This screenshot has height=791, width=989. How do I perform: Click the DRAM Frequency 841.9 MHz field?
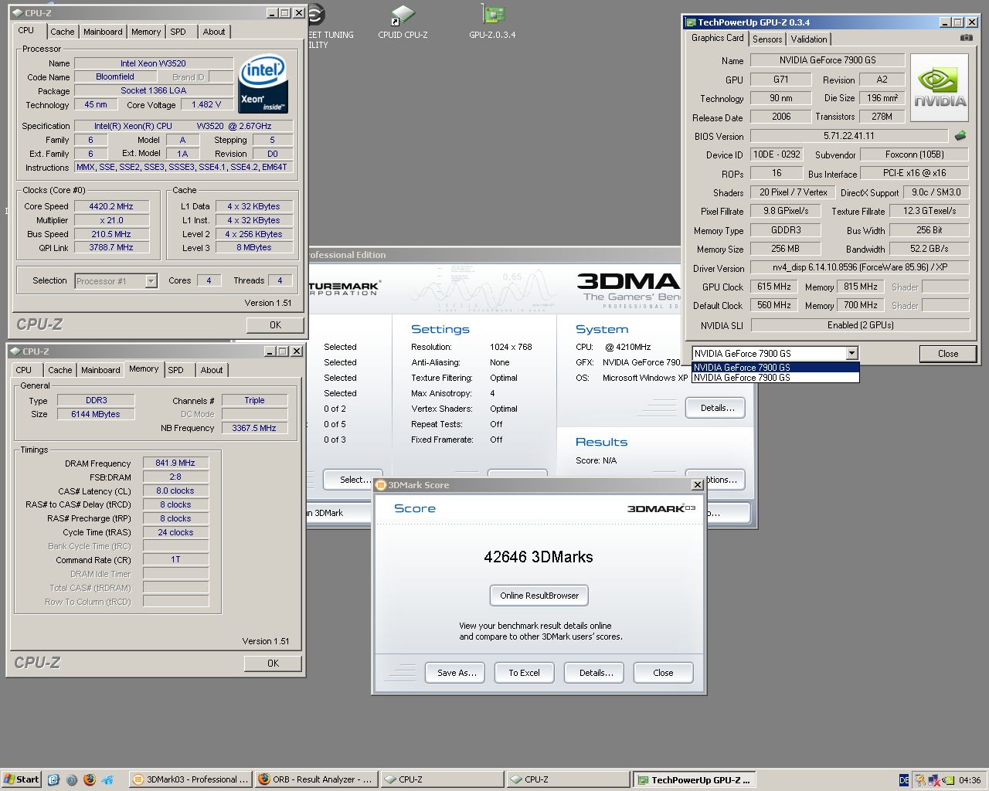tap(175, 463)
